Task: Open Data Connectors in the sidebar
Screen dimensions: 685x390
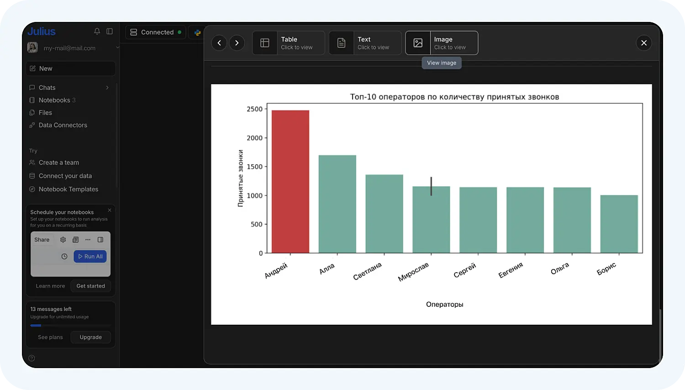Action: tap(63, 125)
